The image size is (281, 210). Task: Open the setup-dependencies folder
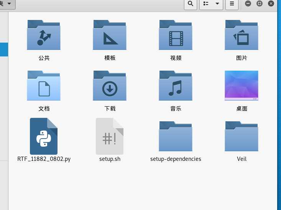click(176, 136)
